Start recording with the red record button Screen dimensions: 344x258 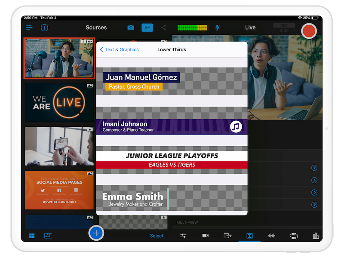(x=309, y=31)
